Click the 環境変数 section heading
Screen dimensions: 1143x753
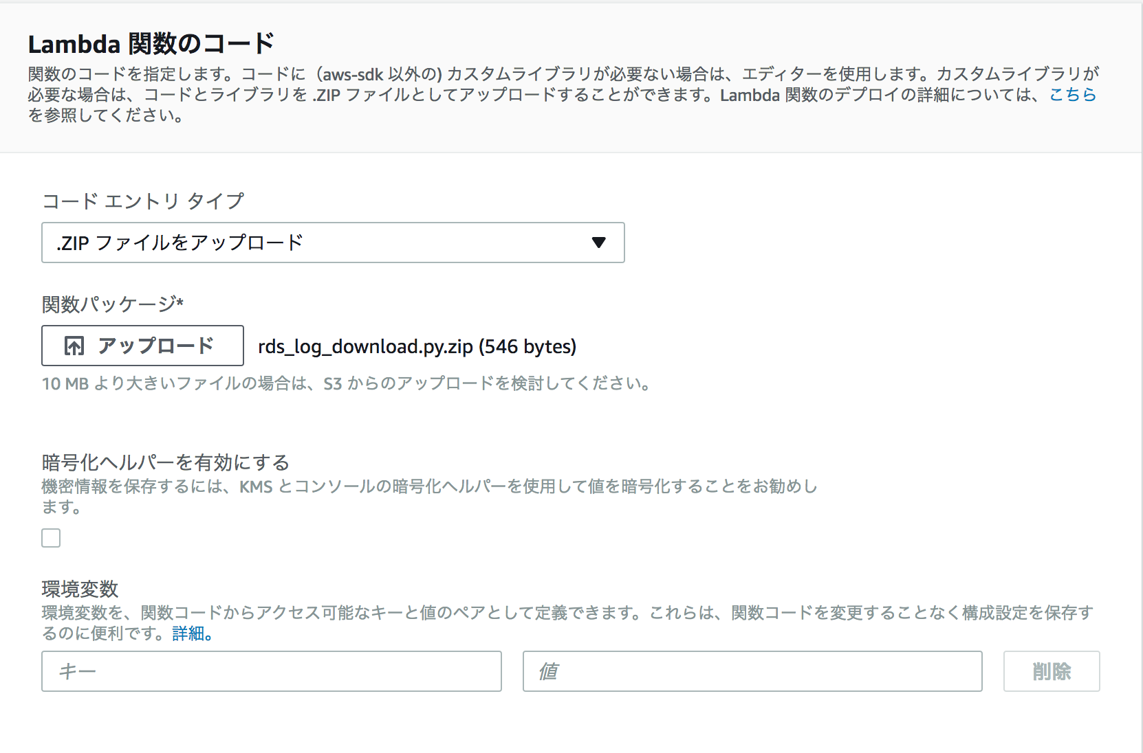coord(80,589)
